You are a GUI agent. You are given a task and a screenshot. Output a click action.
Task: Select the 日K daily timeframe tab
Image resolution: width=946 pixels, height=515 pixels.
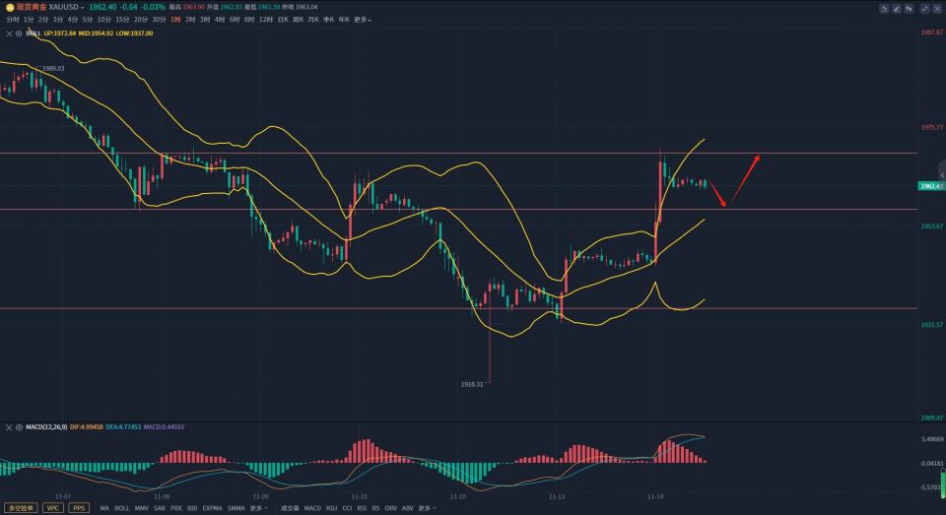pyautogui.click(x=283, y=19)
